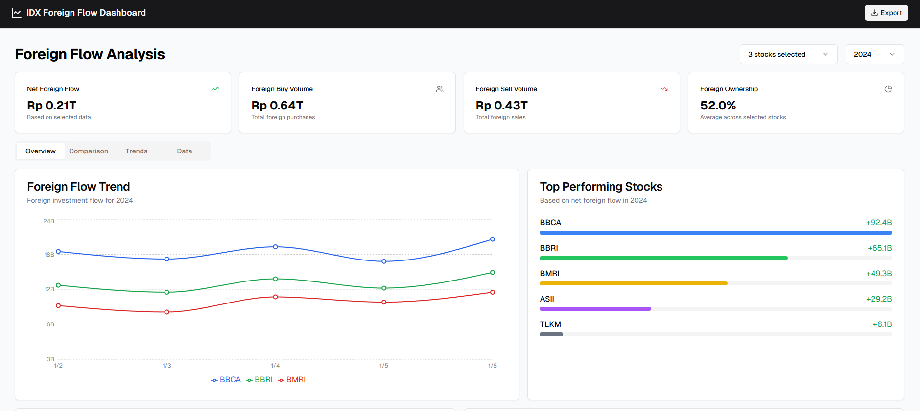Click the +6.1B value for TLKM
This screenshot has width=920, height=411.
point(882,324)
